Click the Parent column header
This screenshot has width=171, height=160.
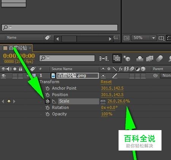[x=158, y=69]
